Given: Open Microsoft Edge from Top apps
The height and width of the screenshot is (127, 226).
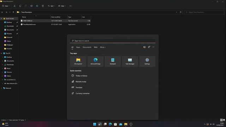Looking at the screenshot, I should click(95, 61).
